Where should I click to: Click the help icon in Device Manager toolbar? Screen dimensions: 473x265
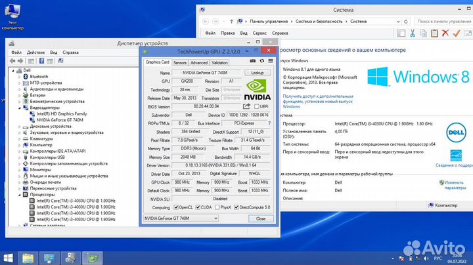(x=41, y=61)
